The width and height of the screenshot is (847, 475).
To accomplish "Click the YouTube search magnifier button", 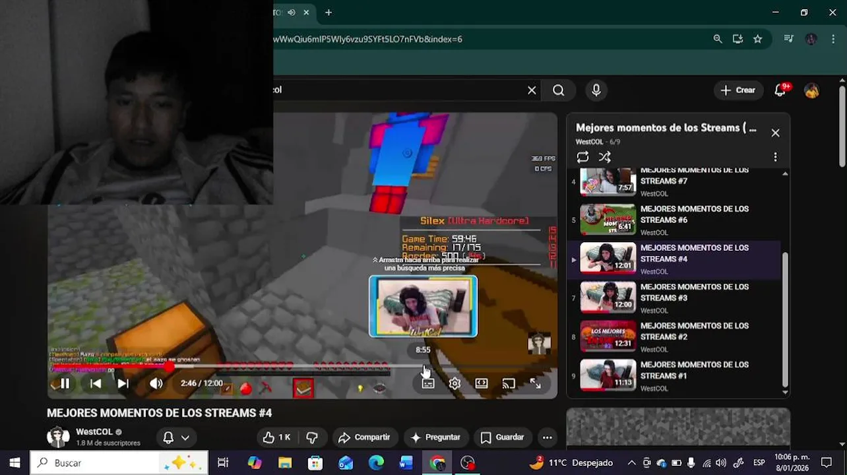I will (x=559, y=90).
